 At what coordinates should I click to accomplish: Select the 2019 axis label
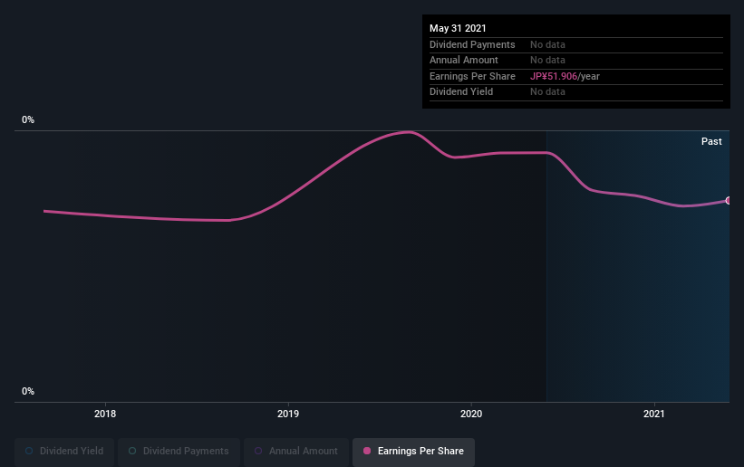288,414
